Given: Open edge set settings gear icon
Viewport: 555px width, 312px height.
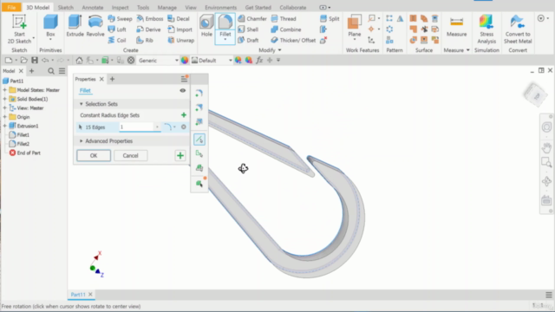Looking at the screenshot, I should [183, 127].
